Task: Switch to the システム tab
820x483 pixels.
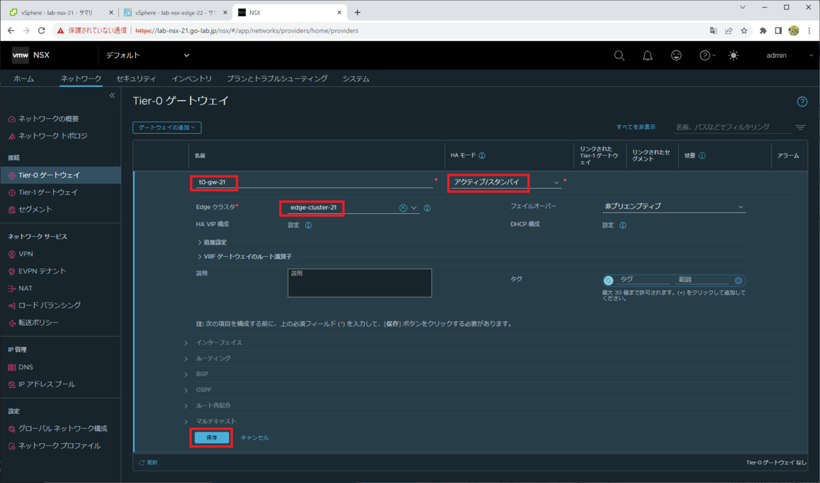Action: tap(356, 79)
